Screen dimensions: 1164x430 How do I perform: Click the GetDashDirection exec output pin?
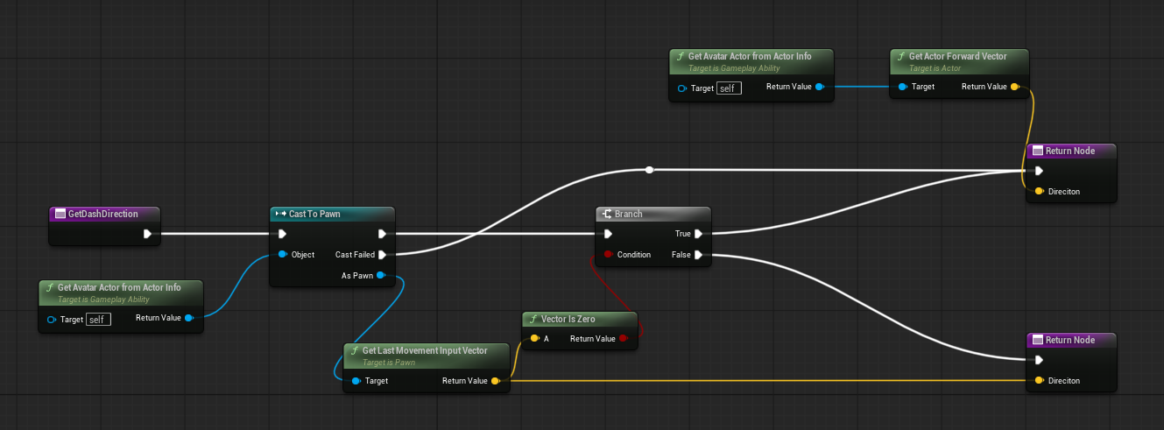(x=147, y=234)
